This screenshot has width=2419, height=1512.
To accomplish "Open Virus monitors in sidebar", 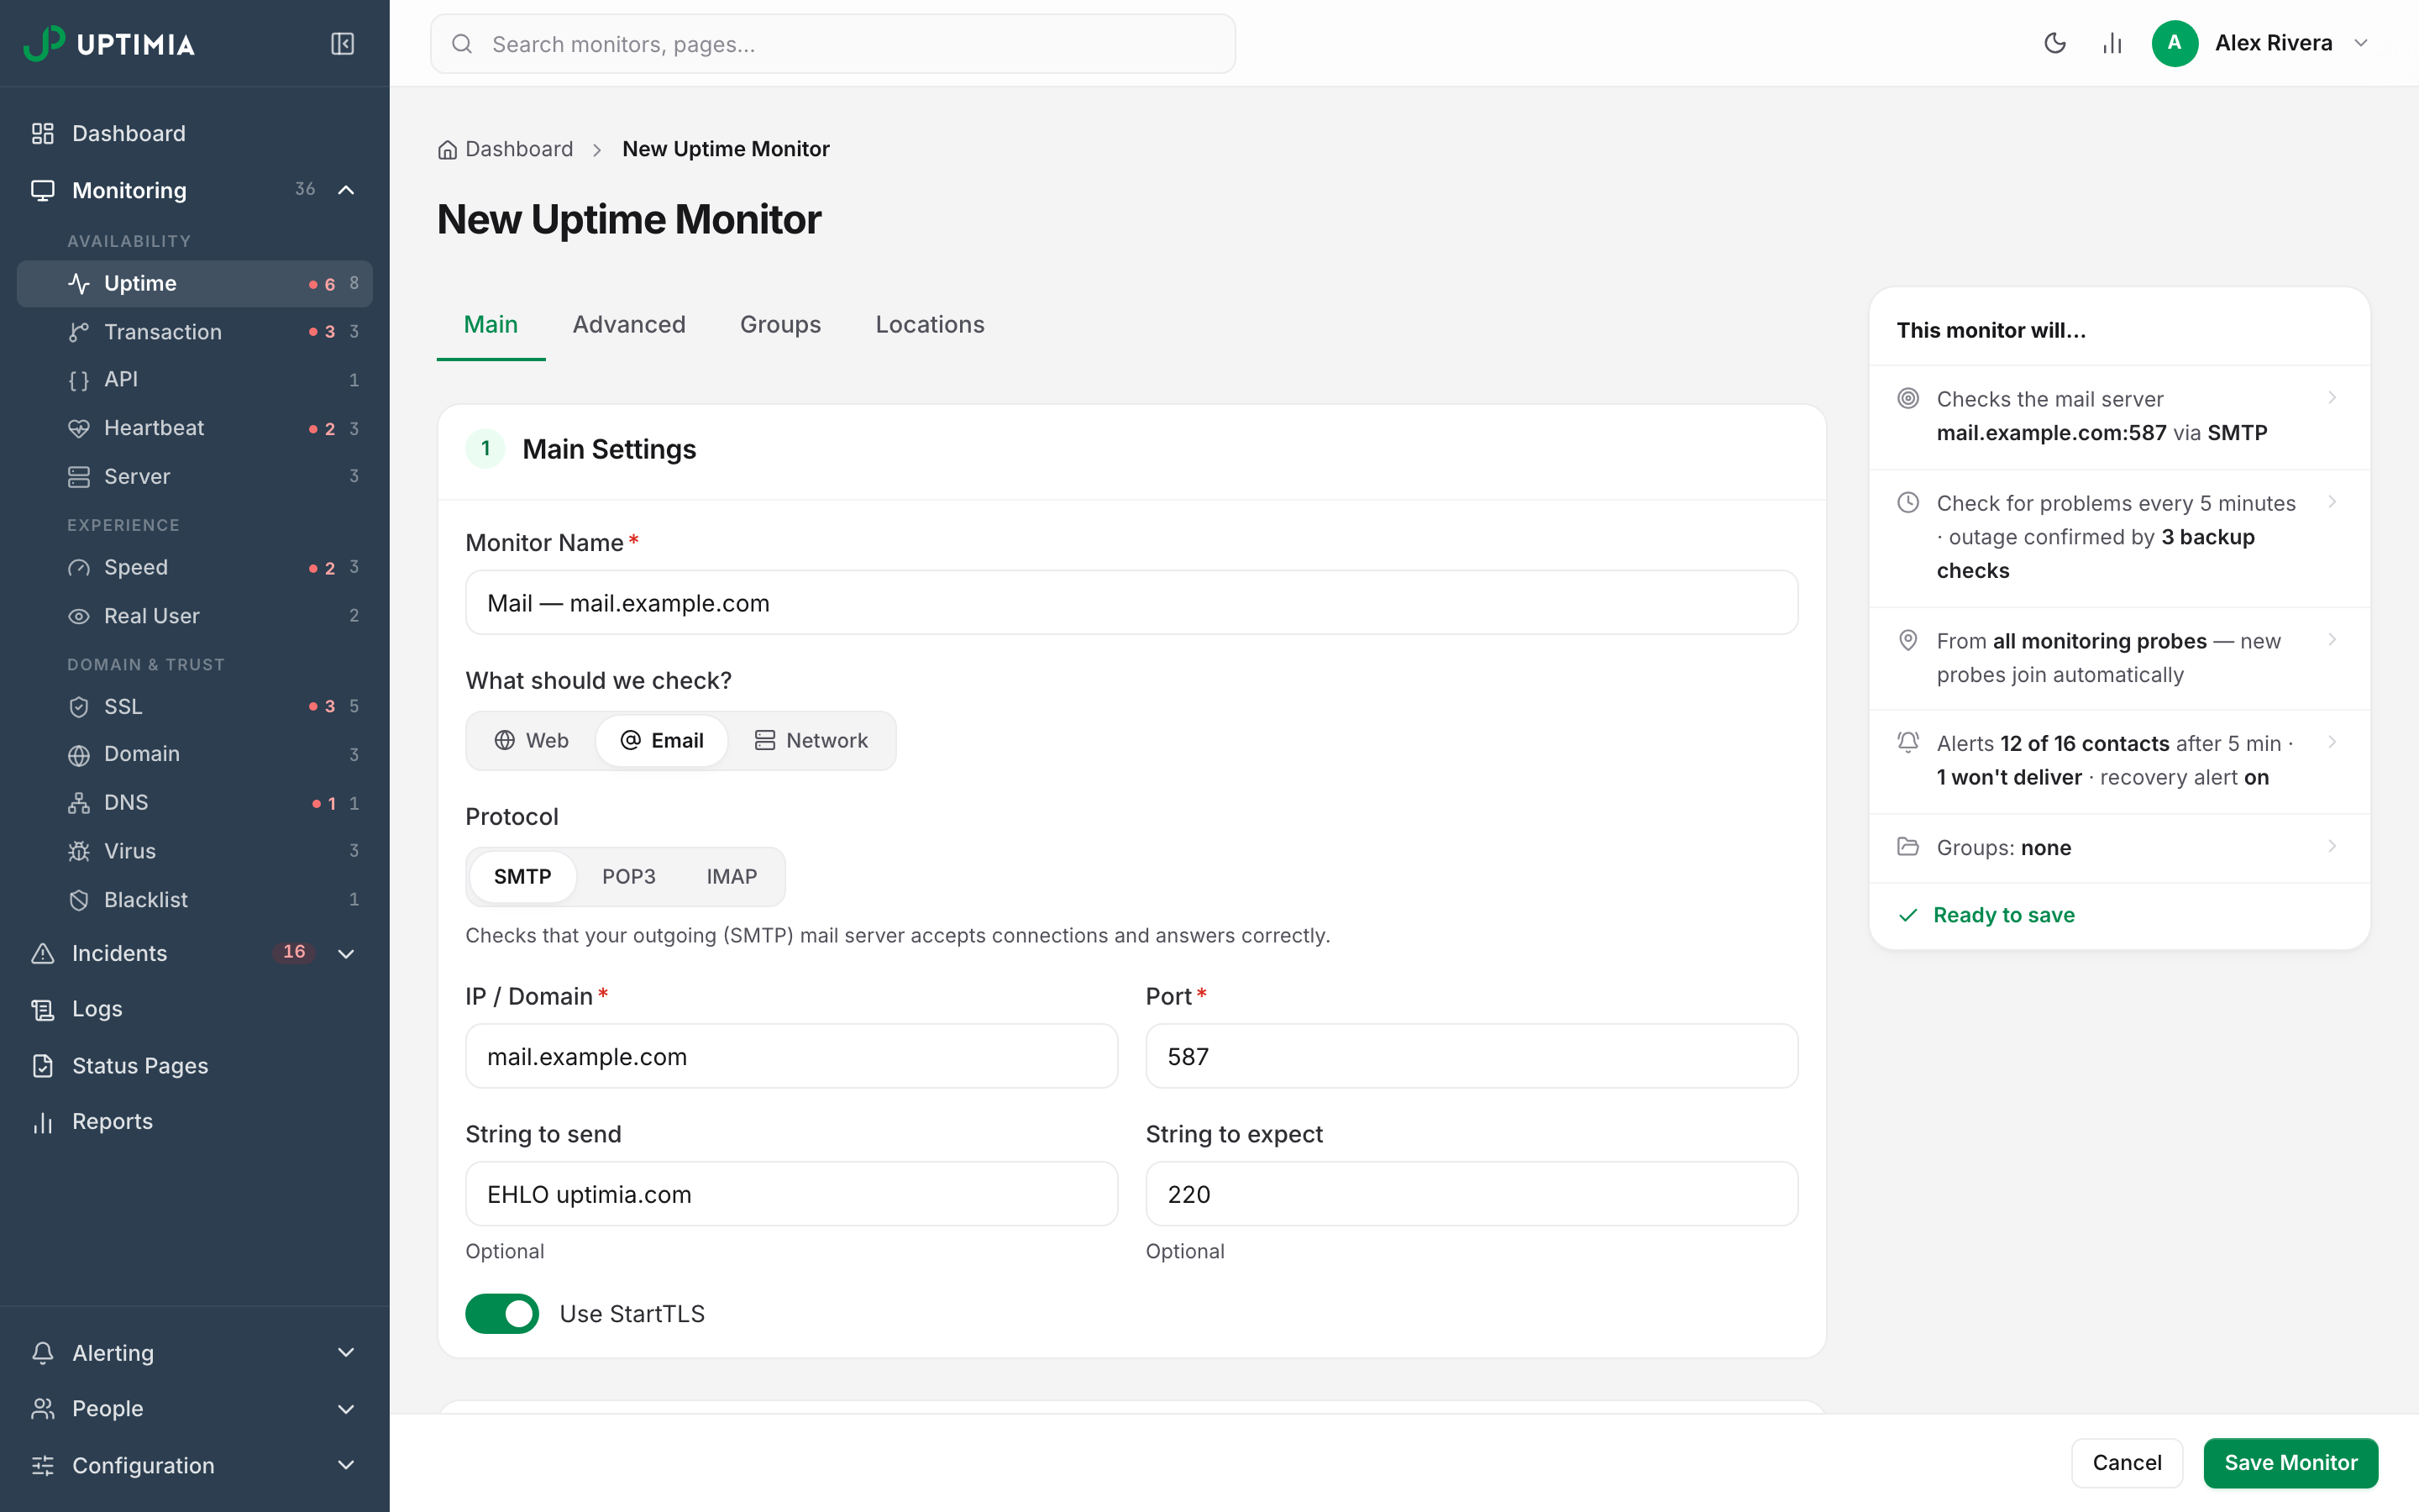I will pyautogui.click(x=195, y=851).
